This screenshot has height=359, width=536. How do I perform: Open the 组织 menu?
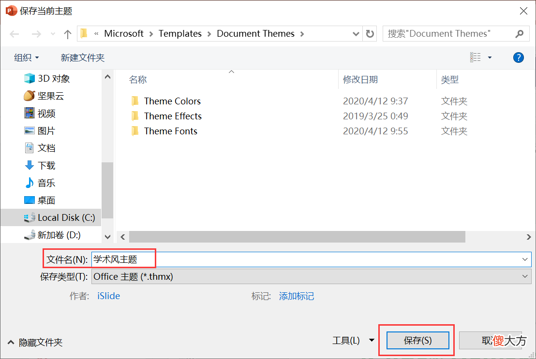pyautogui.click(x=26, y=57)
